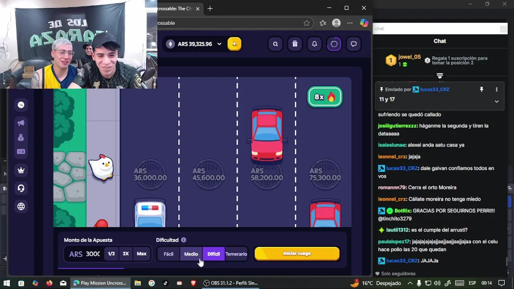Switch to the Mission Uncrossable browser tab
Screen dimensions: 514x289
tap(175, 8)
